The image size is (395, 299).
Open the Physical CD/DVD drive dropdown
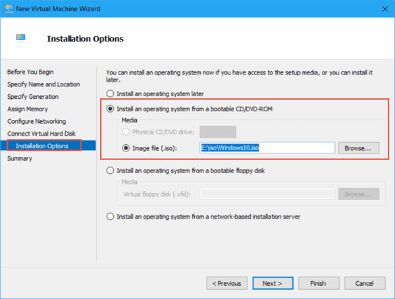click(x=217, y=132)
